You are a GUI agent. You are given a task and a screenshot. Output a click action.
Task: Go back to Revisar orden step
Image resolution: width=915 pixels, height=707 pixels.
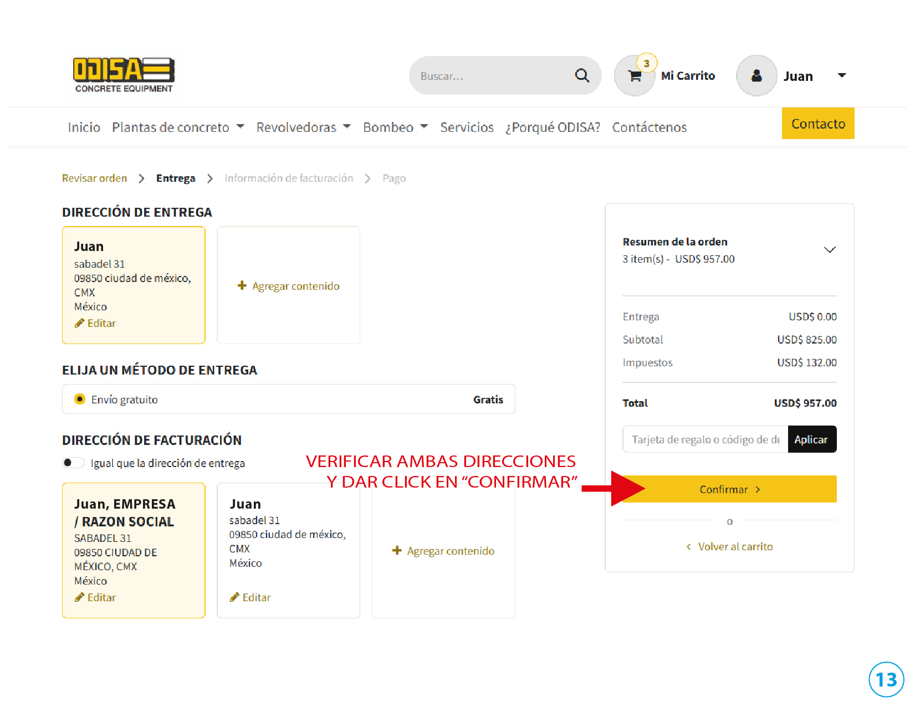[x=95, y=178]
